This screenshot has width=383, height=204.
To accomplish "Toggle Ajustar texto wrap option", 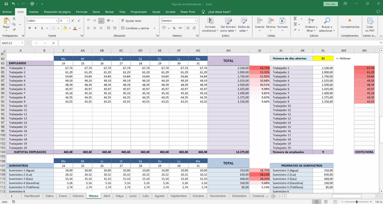I will coord(131,21).
